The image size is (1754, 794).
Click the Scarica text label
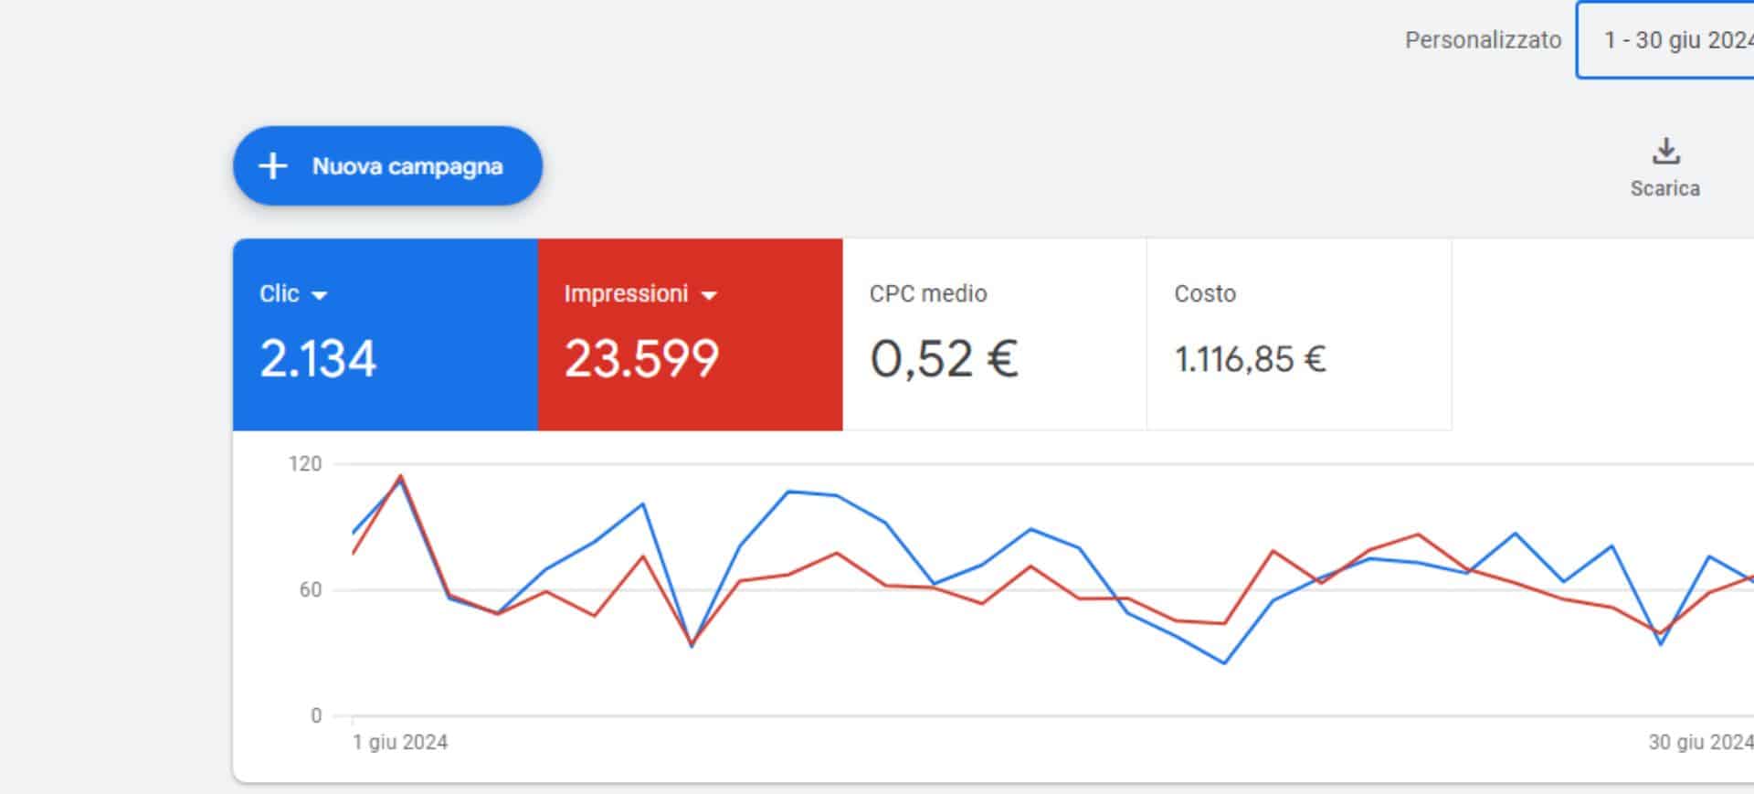click(x=1664, y=189)
